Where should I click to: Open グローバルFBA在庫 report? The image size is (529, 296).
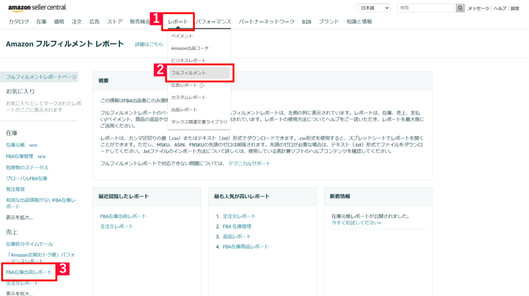click(26, 178)
